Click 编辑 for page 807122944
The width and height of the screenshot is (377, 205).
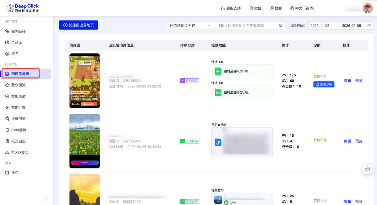click(x=347, y=141)
